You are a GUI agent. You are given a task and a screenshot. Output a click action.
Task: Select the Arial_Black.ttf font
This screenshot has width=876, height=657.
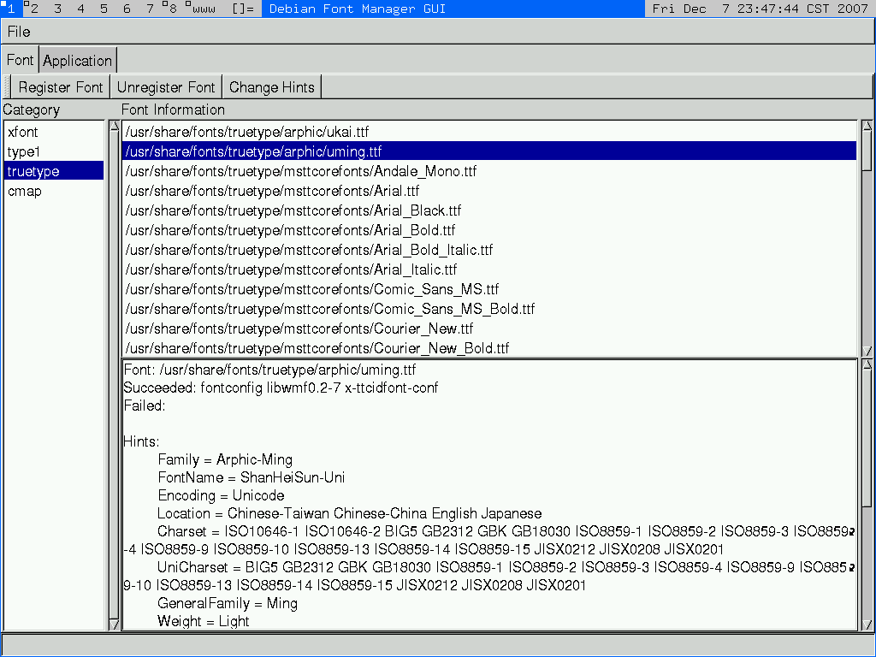489,210
